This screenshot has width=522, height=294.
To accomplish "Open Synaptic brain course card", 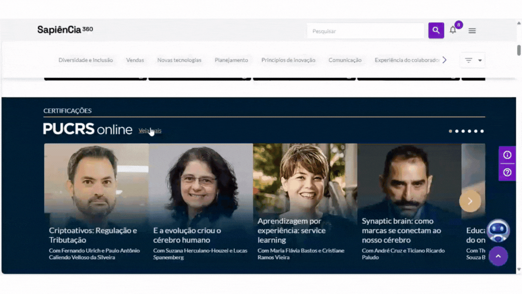I will tap(410, 202).
